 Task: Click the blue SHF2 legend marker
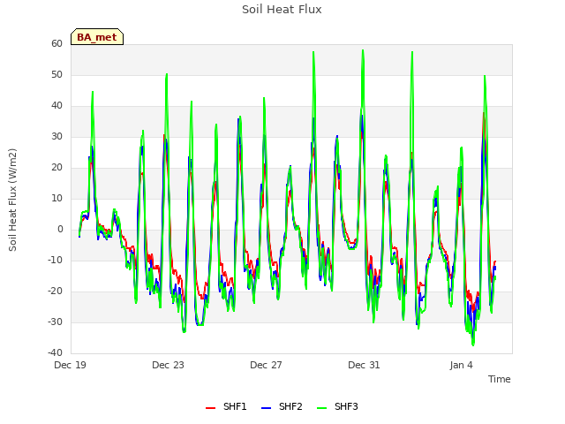[x=266, y=408]
